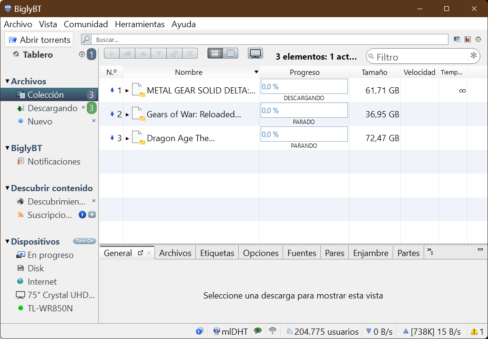The image size is (488, 339).
Task: Click the add subscription plus icon
Action: [x=92, y=215]
